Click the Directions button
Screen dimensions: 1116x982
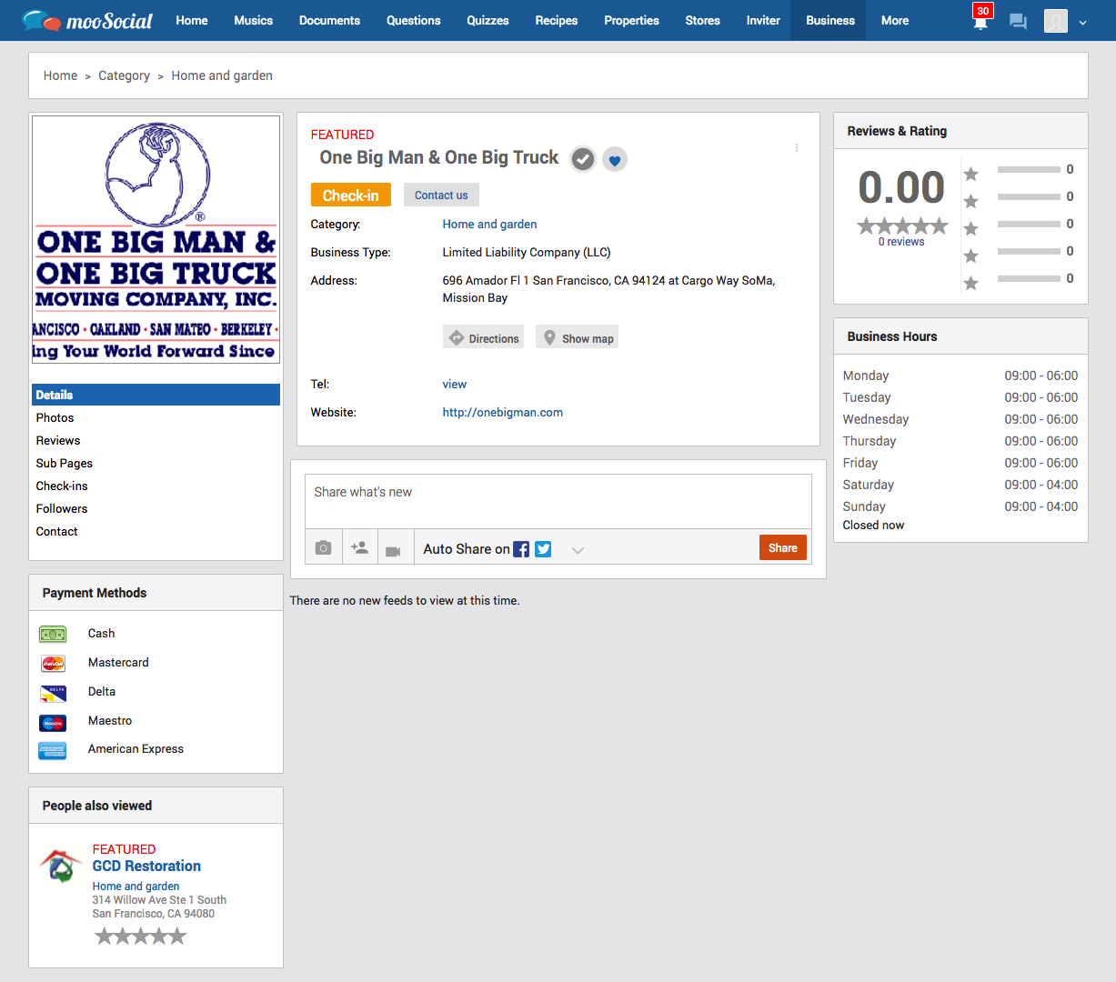(483, 338)
